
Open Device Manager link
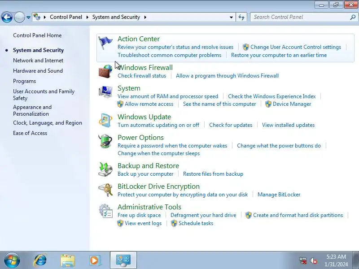coord(292,104)
